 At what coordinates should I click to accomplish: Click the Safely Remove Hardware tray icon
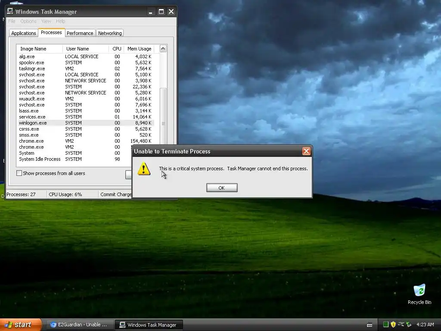pos(401,325)
